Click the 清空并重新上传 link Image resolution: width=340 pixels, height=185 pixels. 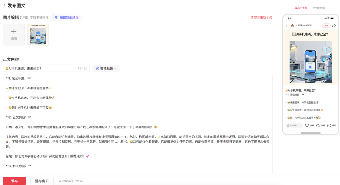point(261,17)
